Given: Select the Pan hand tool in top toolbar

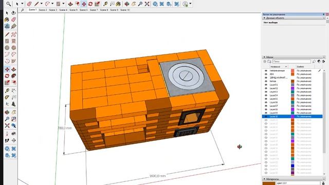Looking at the screenshot, I should click(x=134, y=4).
